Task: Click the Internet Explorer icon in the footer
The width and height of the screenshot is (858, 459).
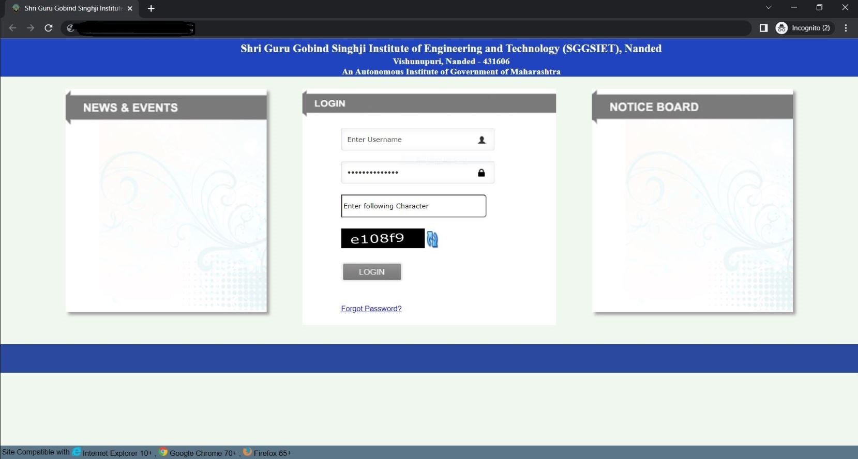Action: (77, 452)
